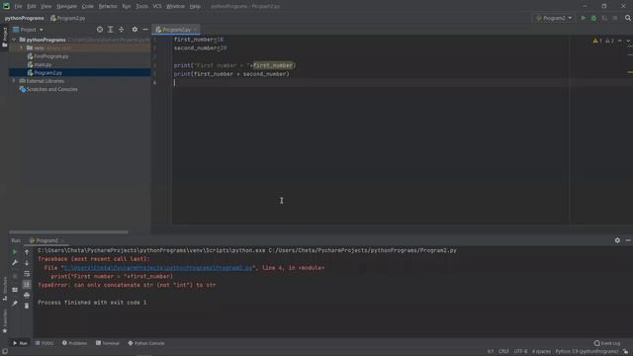Screen dimensions: 633x356
Task: Open the File menu
Action: point(18,6)
